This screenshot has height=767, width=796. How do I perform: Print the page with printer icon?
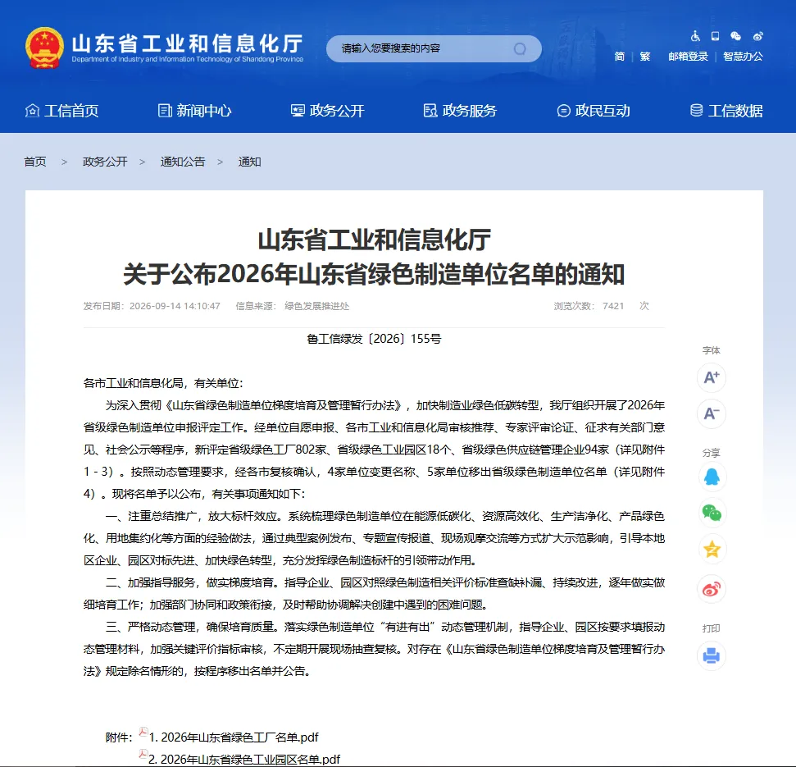712,655
